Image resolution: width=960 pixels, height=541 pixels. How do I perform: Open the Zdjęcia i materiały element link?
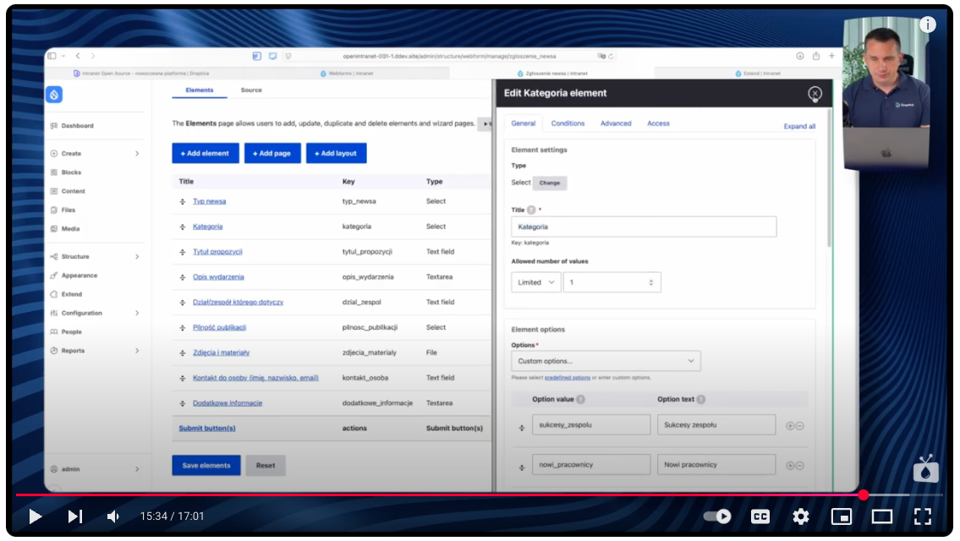coord(221,352)
